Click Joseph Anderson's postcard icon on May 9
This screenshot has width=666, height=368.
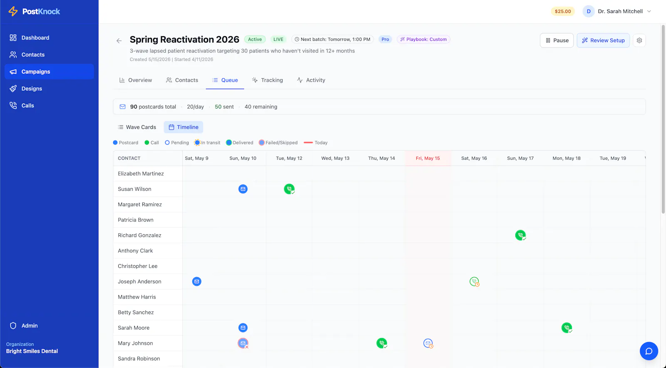197,281
